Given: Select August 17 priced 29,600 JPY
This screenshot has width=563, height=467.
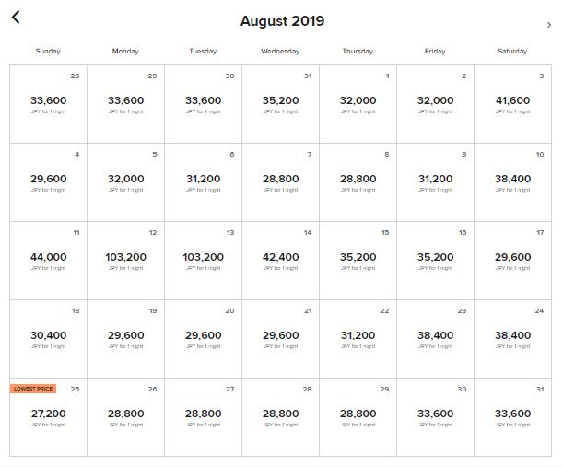Looking at the screenshot, I should (x=512, y=261).
